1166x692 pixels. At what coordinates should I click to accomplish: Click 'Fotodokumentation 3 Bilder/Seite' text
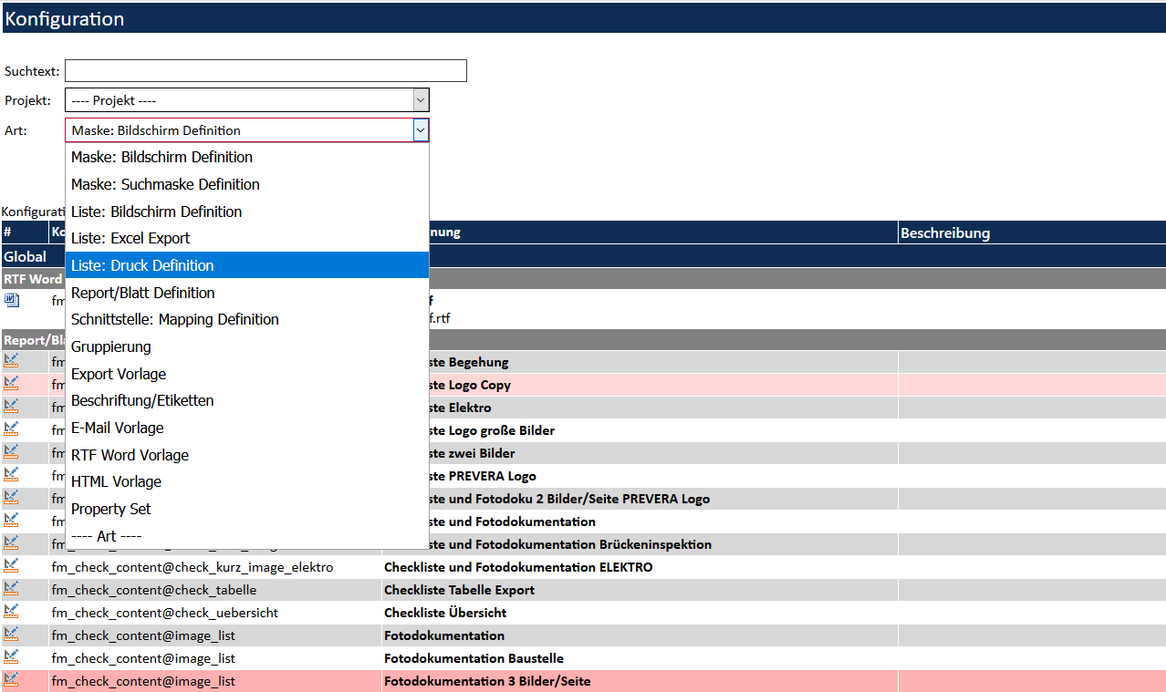tap(487, 681)
